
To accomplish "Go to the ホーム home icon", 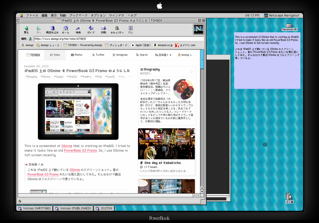I will click(x=65, y=28).
